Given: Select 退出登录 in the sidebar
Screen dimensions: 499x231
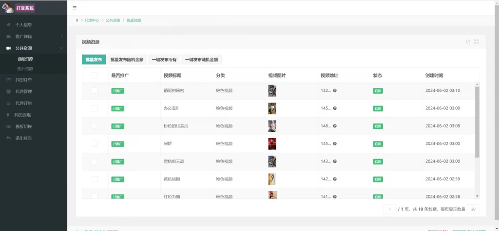Looking at the screenshot, I should (x=23, y=138).
